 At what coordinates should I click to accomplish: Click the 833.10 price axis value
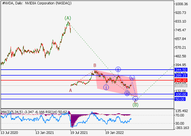(181, 21)
